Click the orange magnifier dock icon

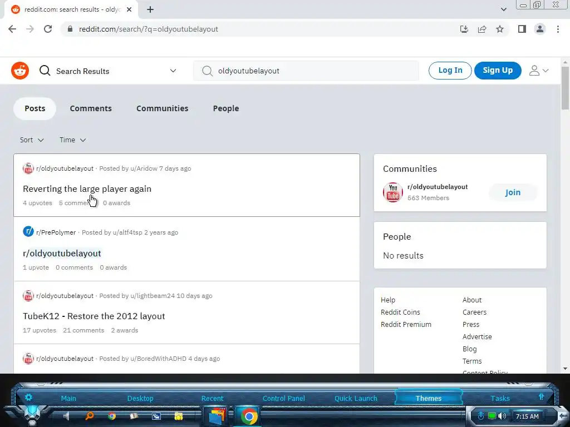tap(90, 416)
